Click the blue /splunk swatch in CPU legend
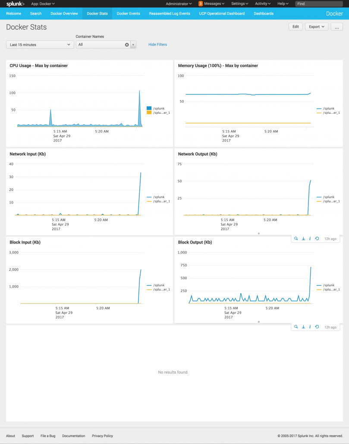The width and height of the screenshot is (349, 444). [x=149, y=108]
